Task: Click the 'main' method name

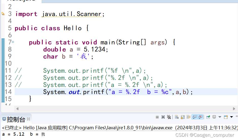Action: coord(108,42)
